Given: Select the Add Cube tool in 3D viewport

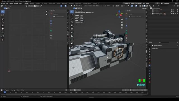Looking at the screenshot, I should coord(72,40).
